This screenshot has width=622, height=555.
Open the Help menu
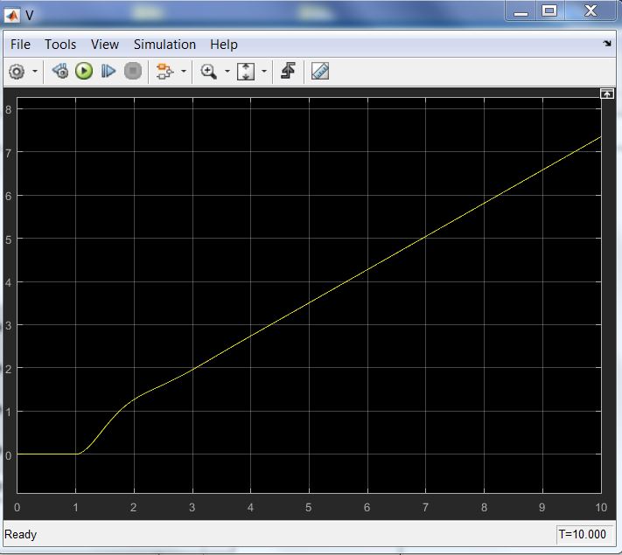[x=224, y=45]
